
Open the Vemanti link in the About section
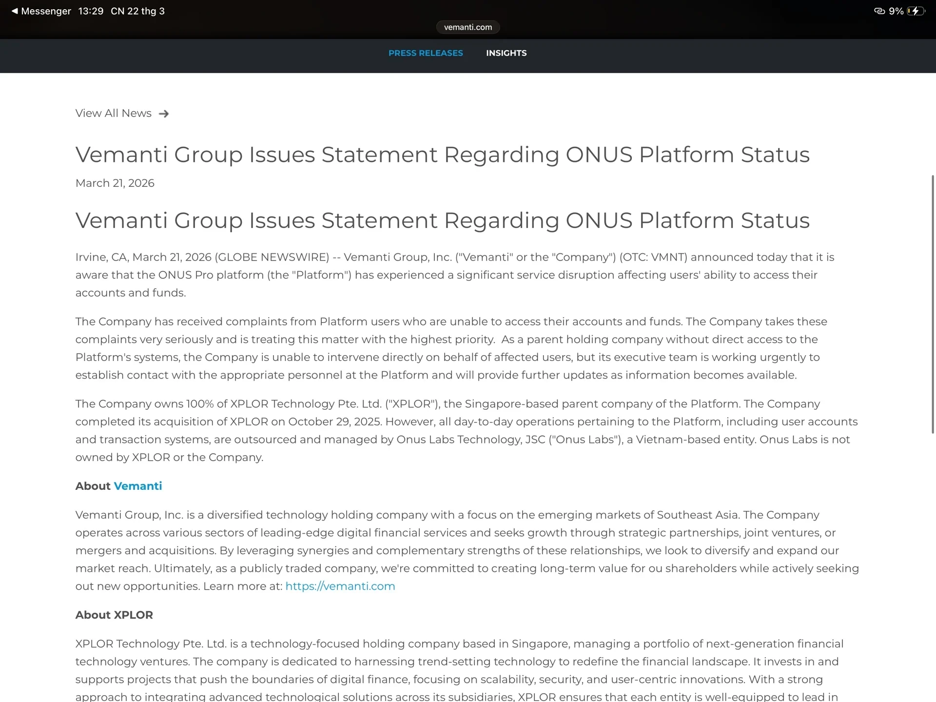[138, 486]
